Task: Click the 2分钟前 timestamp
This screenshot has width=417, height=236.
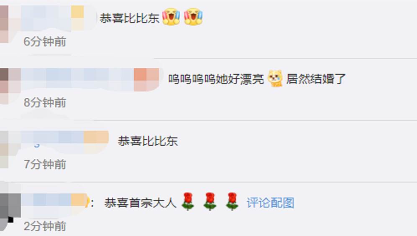Action: click(45, 226)
